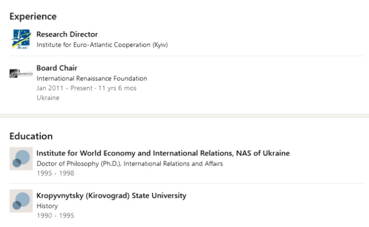369x227 pixels.
Task: Click the 1995 - 1998 education dates
Action: (x=55, y=173)
